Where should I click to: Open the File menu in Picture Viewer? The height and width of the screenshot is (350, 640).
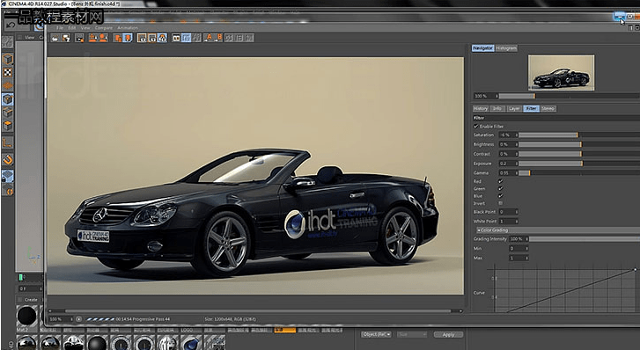coord(60,28)
